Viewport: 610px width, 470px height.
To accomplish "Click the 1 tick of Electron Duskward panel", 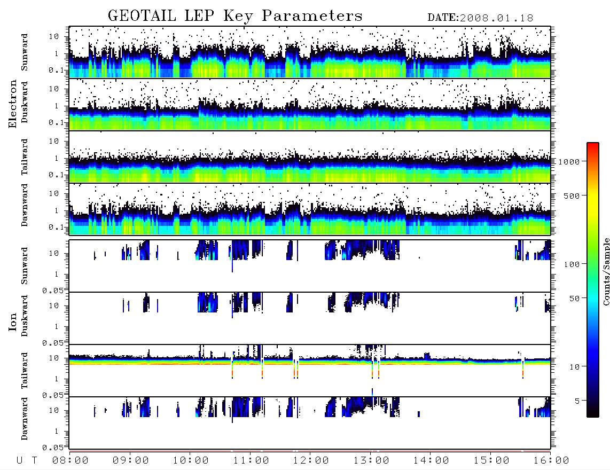I will (56, 106).
